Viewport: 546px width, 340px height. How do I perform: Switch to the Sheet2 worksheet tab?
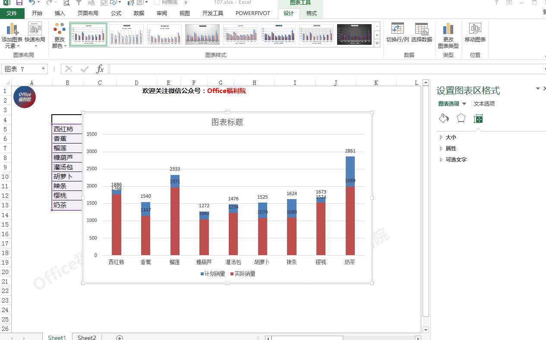coord(87,337)
